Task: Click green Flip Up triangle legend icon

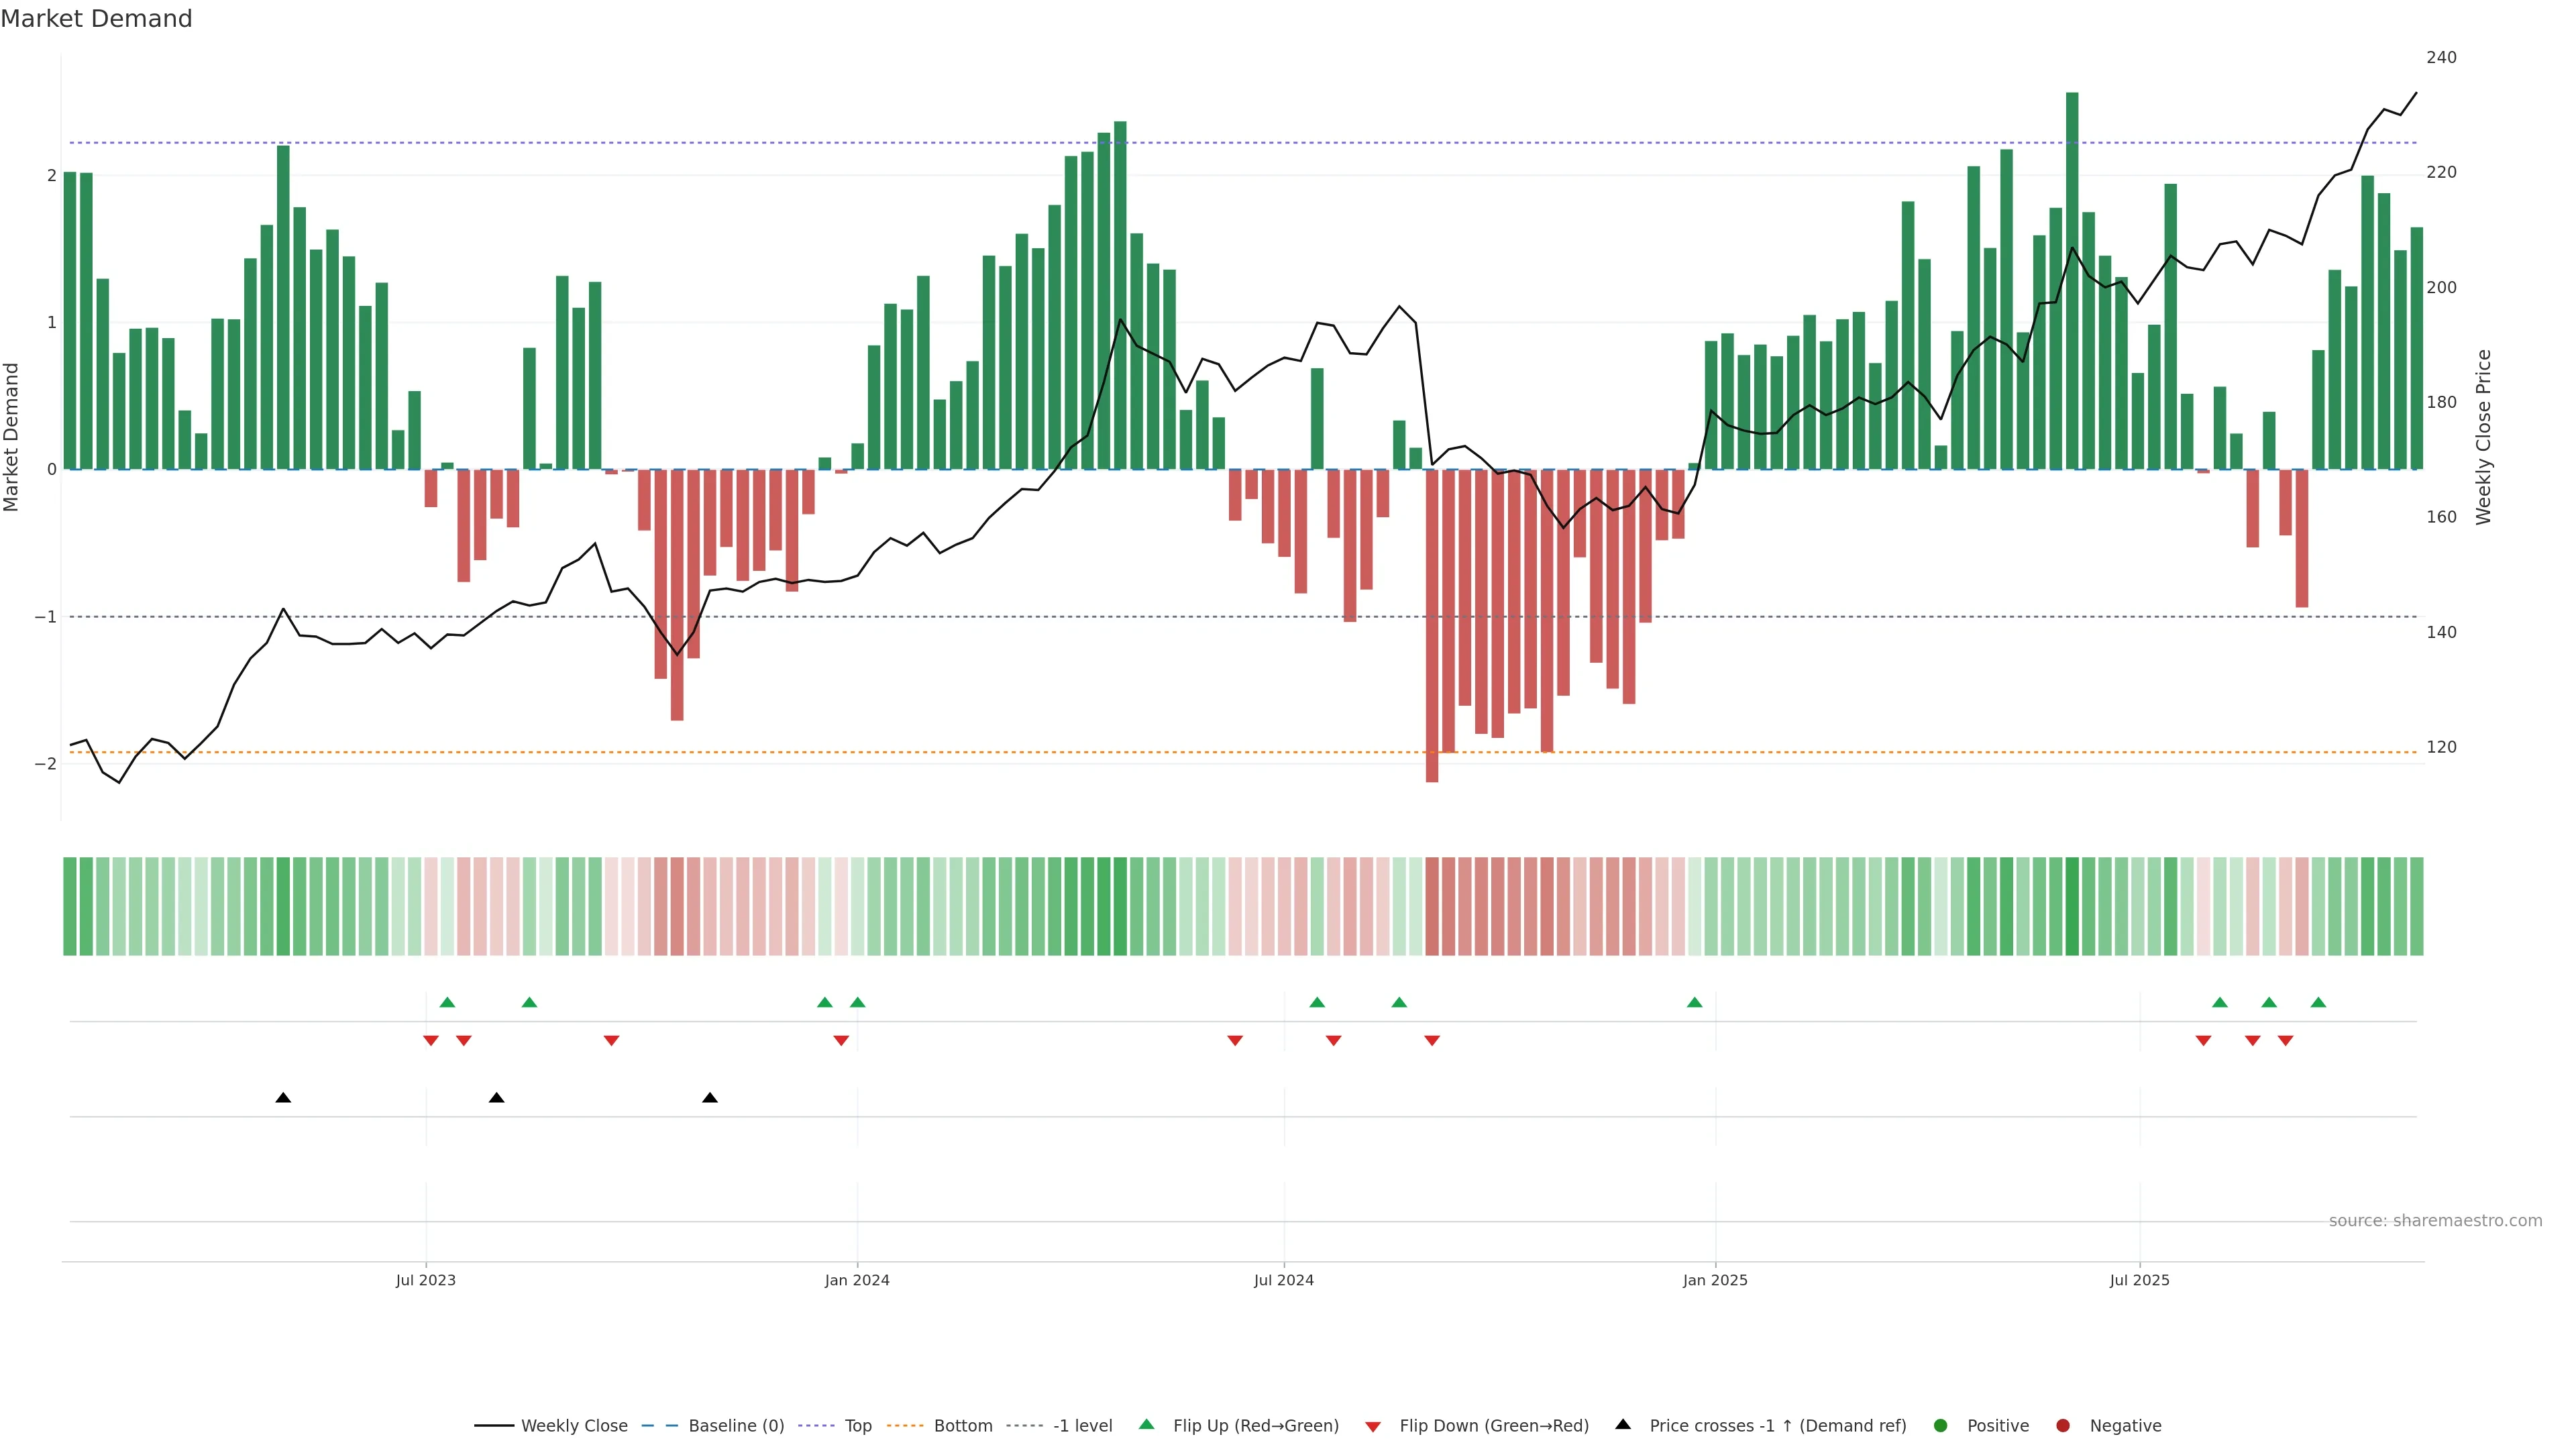Action: click(1147, 1425)
